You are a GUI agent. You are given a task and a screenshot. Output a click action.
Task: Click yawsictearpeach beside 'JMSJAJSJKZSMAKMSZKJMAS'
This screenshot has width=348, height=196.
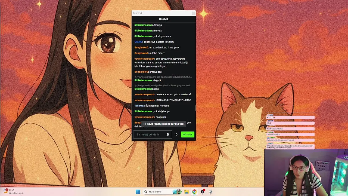[144, 100]
